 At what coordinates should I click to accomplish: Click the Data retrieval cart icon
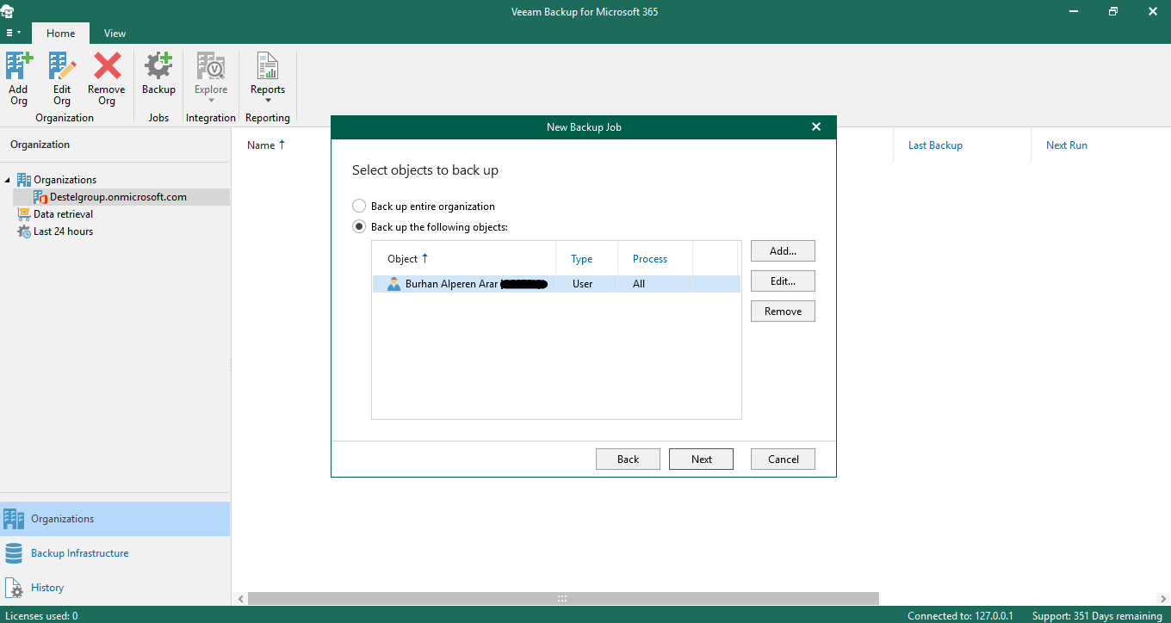click(24, 214)
